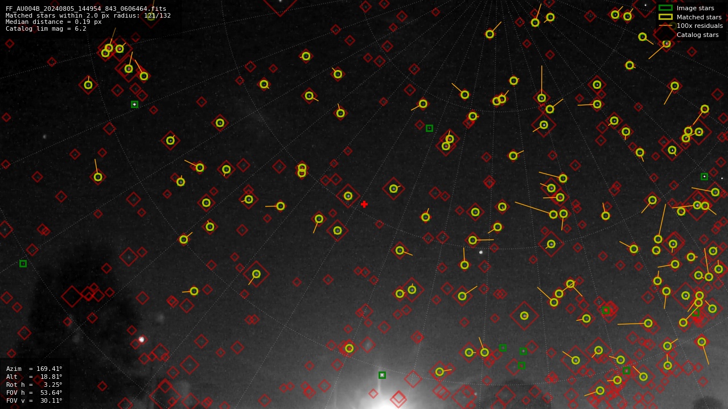Click the 'Rot h = 3.25°' readout
This screenshot has width=728, height=409.
34,385
